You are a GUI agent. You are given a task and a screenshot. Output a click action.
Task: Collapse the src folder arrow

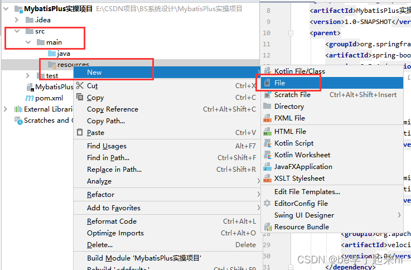pos(17,31)
